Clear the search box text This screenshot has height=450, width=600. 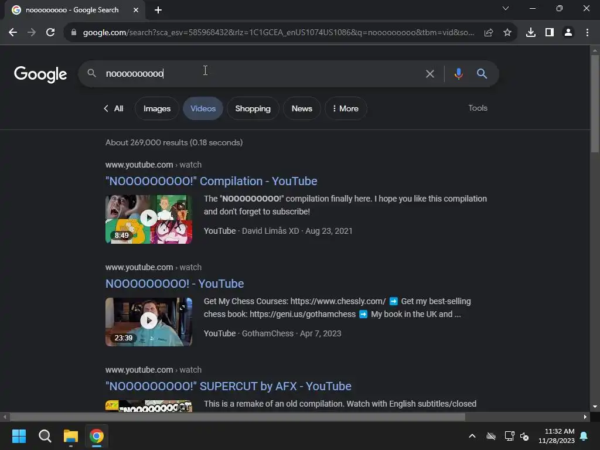click(x=429, y=74)
